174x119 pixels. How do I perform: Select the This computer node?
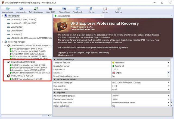tap(12, 16)
